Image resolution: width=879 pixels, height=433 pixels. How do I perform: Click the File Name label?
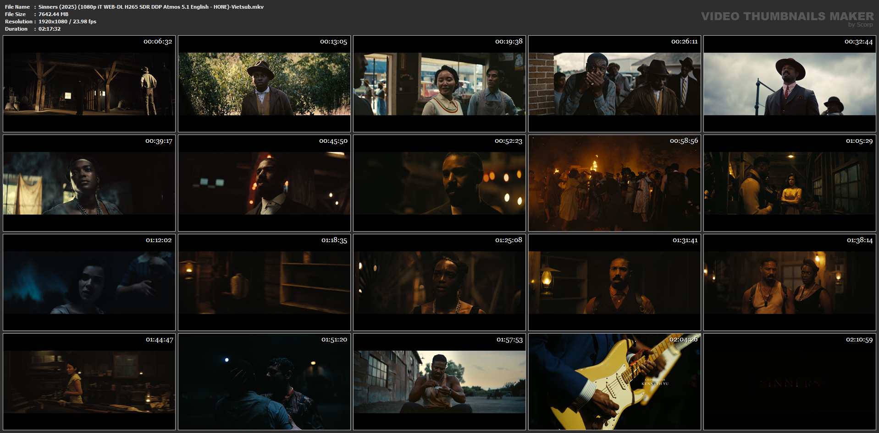click(17, 7)
